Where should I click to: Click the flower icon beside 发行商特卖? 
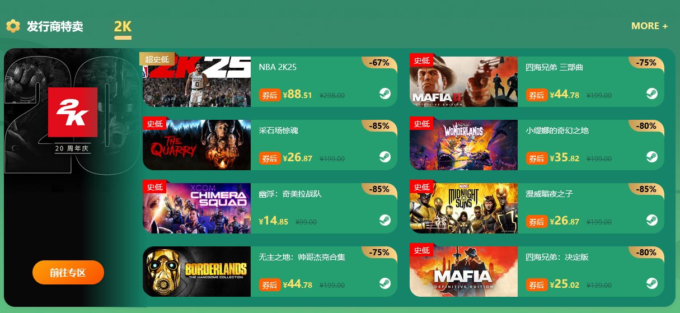click(13, 26)
